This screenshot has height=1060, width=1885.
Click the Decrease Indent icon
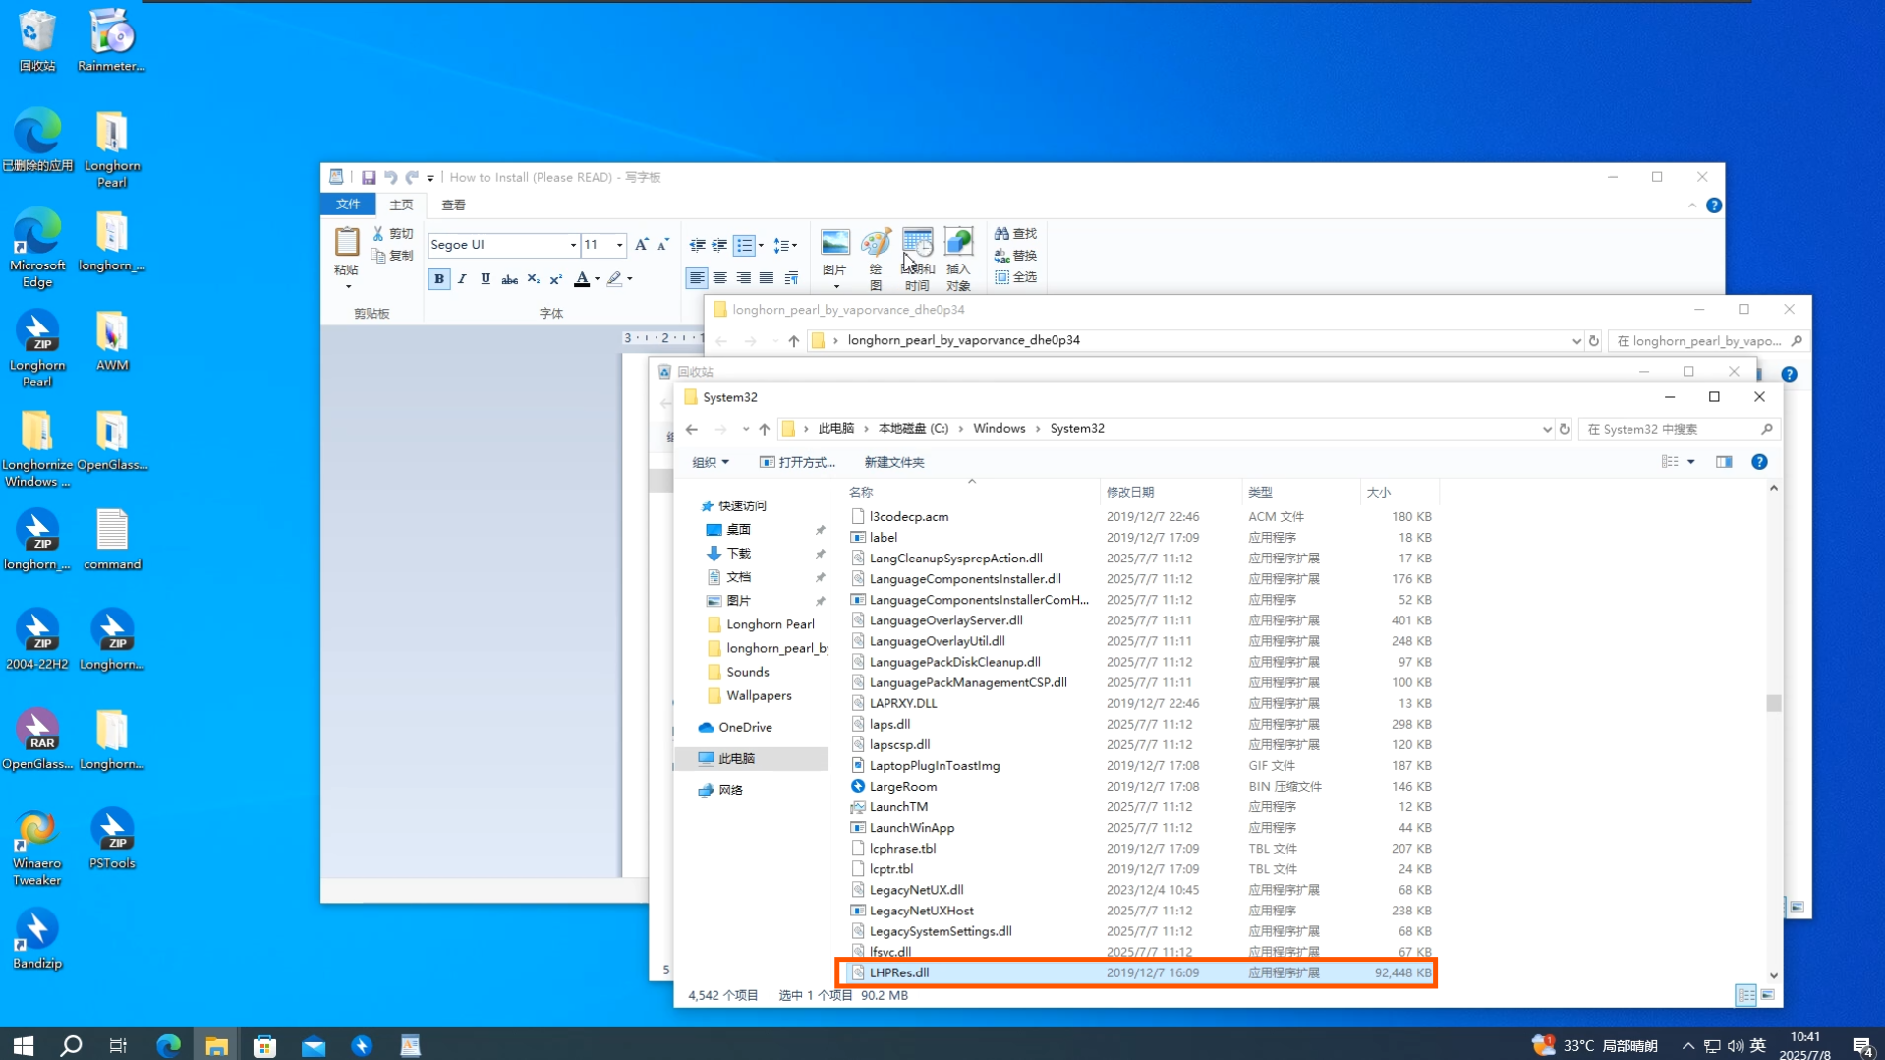click(697, 245)
